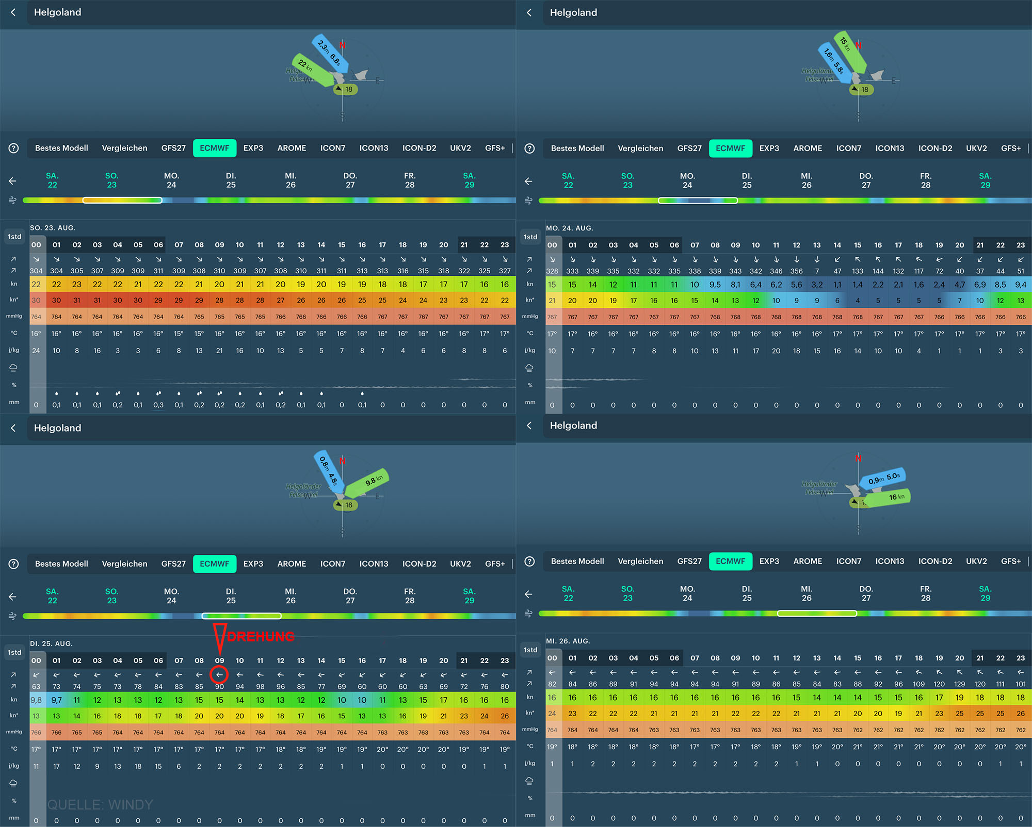Select the ICON-D2 model tab in the MO. 24. AUG. panel

[x=935, y=148]
